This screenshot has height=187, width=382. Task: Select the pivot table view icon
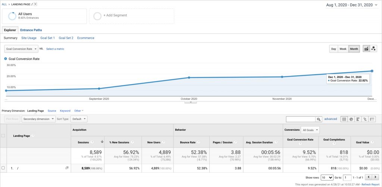[372, 119]
